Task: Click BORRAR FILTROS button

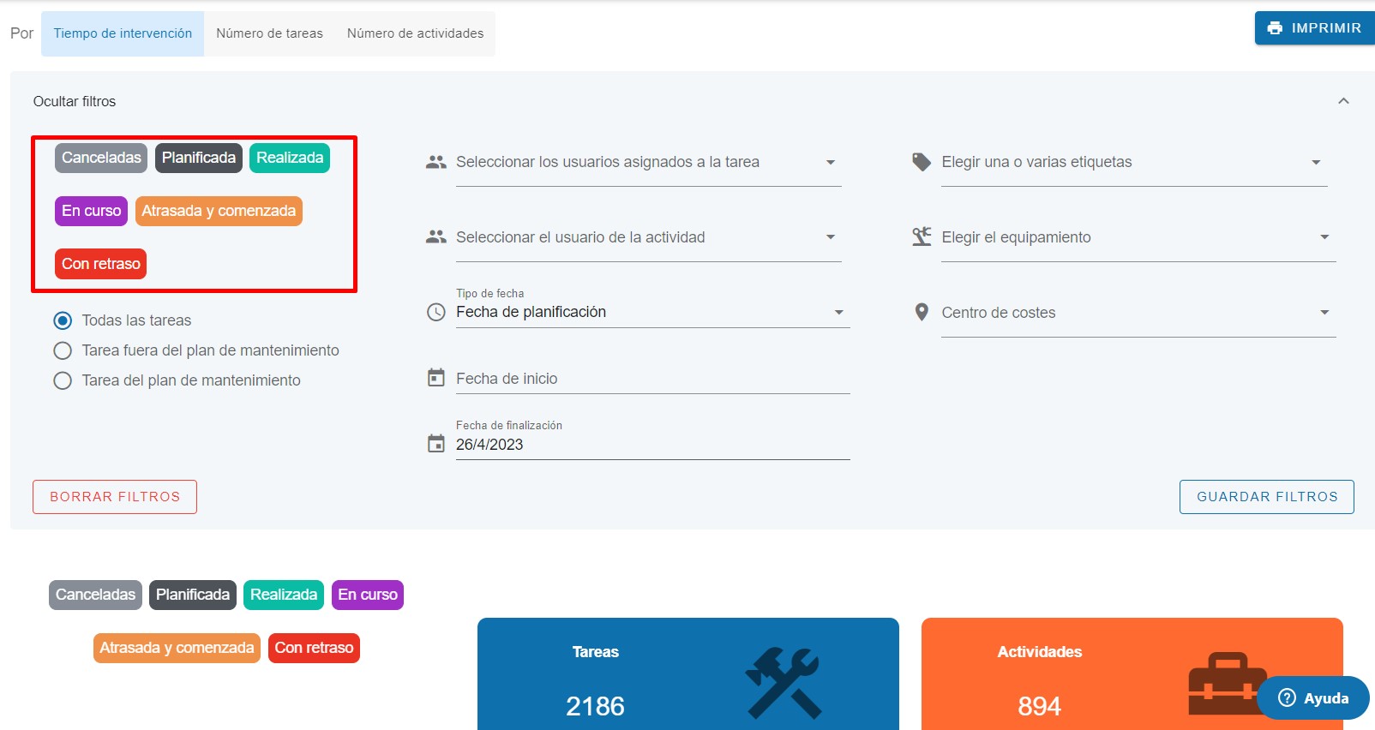Action: tap(115, 497)
